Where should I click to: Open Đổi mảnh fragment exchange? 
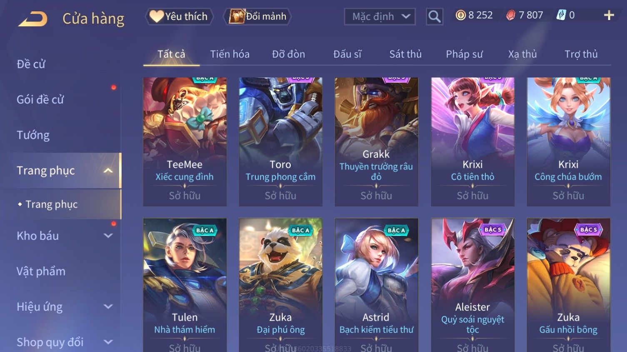coord(257,16)
